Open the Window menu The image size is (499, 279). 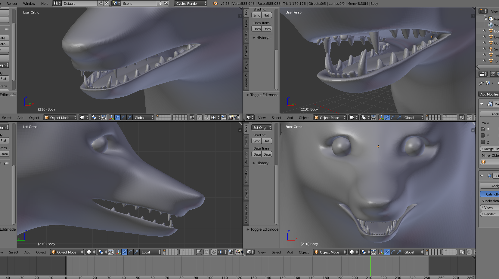click(x=29, y=4)
